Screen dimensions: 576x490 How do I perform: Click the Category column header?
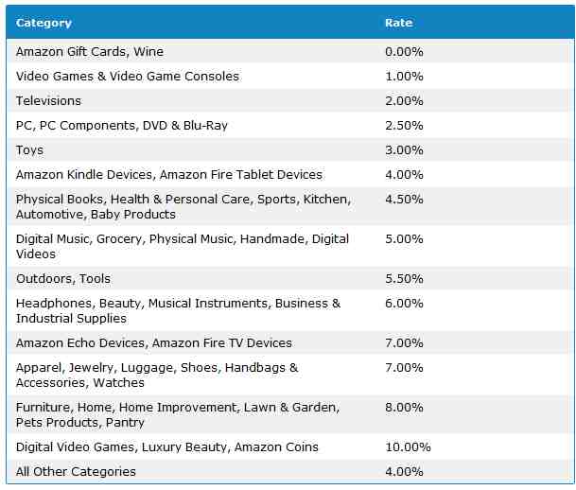[x=44, y=23]
